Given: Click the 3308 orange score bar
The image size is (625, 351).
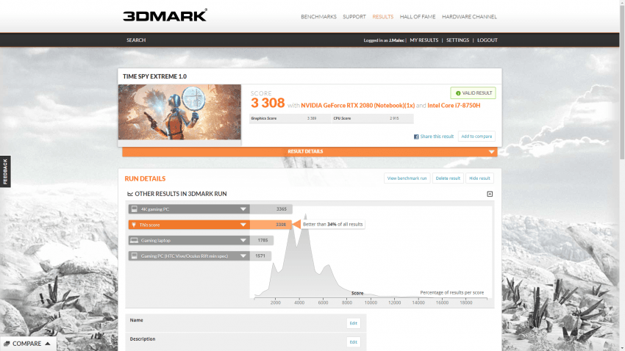Looking at the screenshot, I should pos(271,225).
